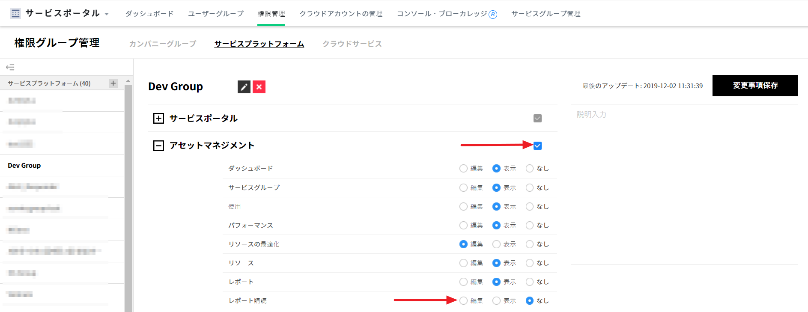Open the サービスポータル dropdown arrow in header

107,14
